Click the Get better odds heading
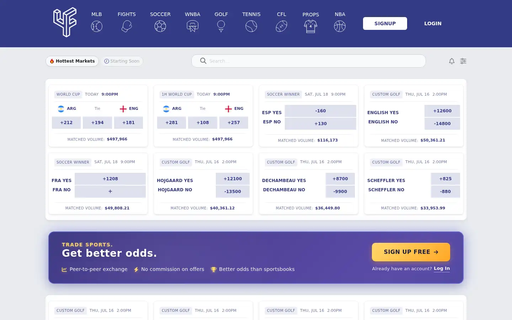The height and width of the screenshot is (320, 512). coord(110,253)
